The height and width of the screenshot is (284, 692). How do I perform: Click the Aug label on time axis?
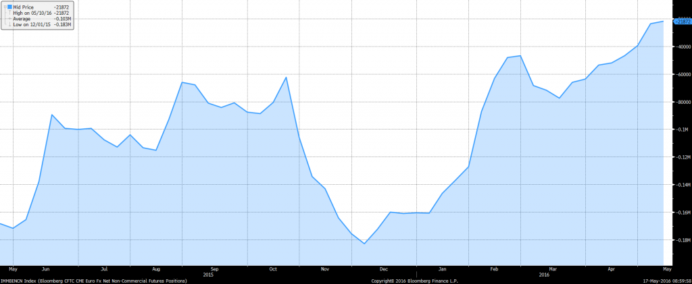[156, 268]
